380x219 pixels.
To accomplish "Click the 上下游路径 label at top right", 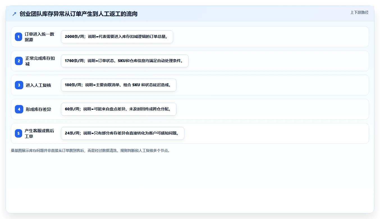I will (359, 12).
